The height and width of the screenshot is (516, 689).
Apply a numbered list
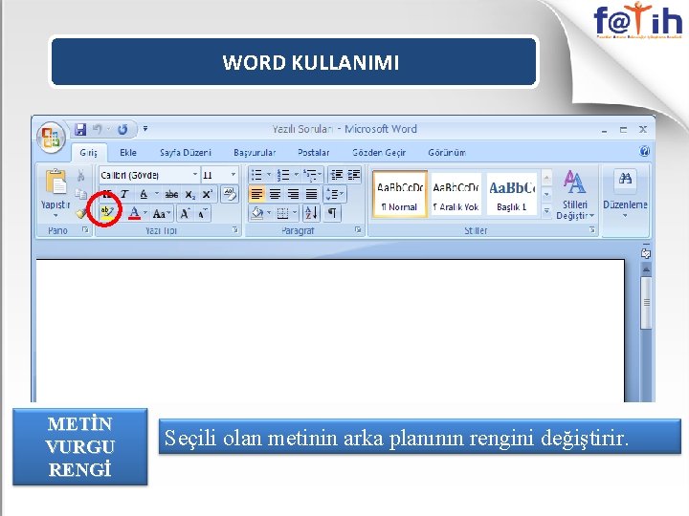(283, 175)
